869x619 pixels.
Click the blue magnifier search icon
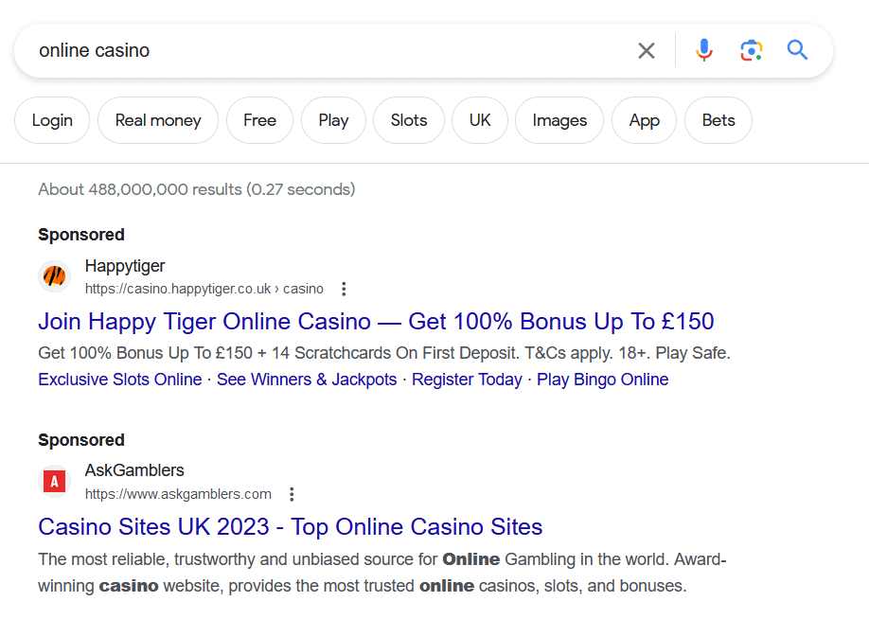797,51
